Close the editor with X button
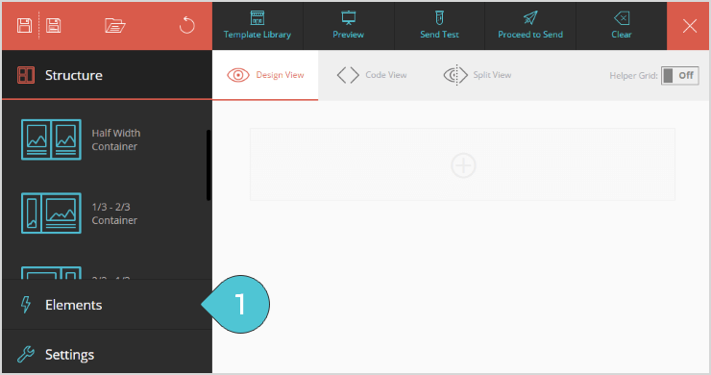 point(689,26)
